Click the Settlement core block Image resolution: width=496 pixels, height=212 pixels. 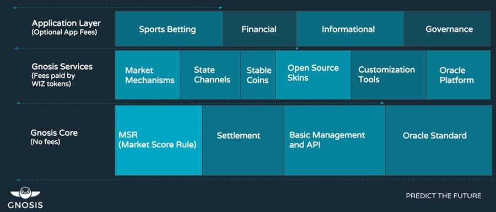tap(243, 140)
